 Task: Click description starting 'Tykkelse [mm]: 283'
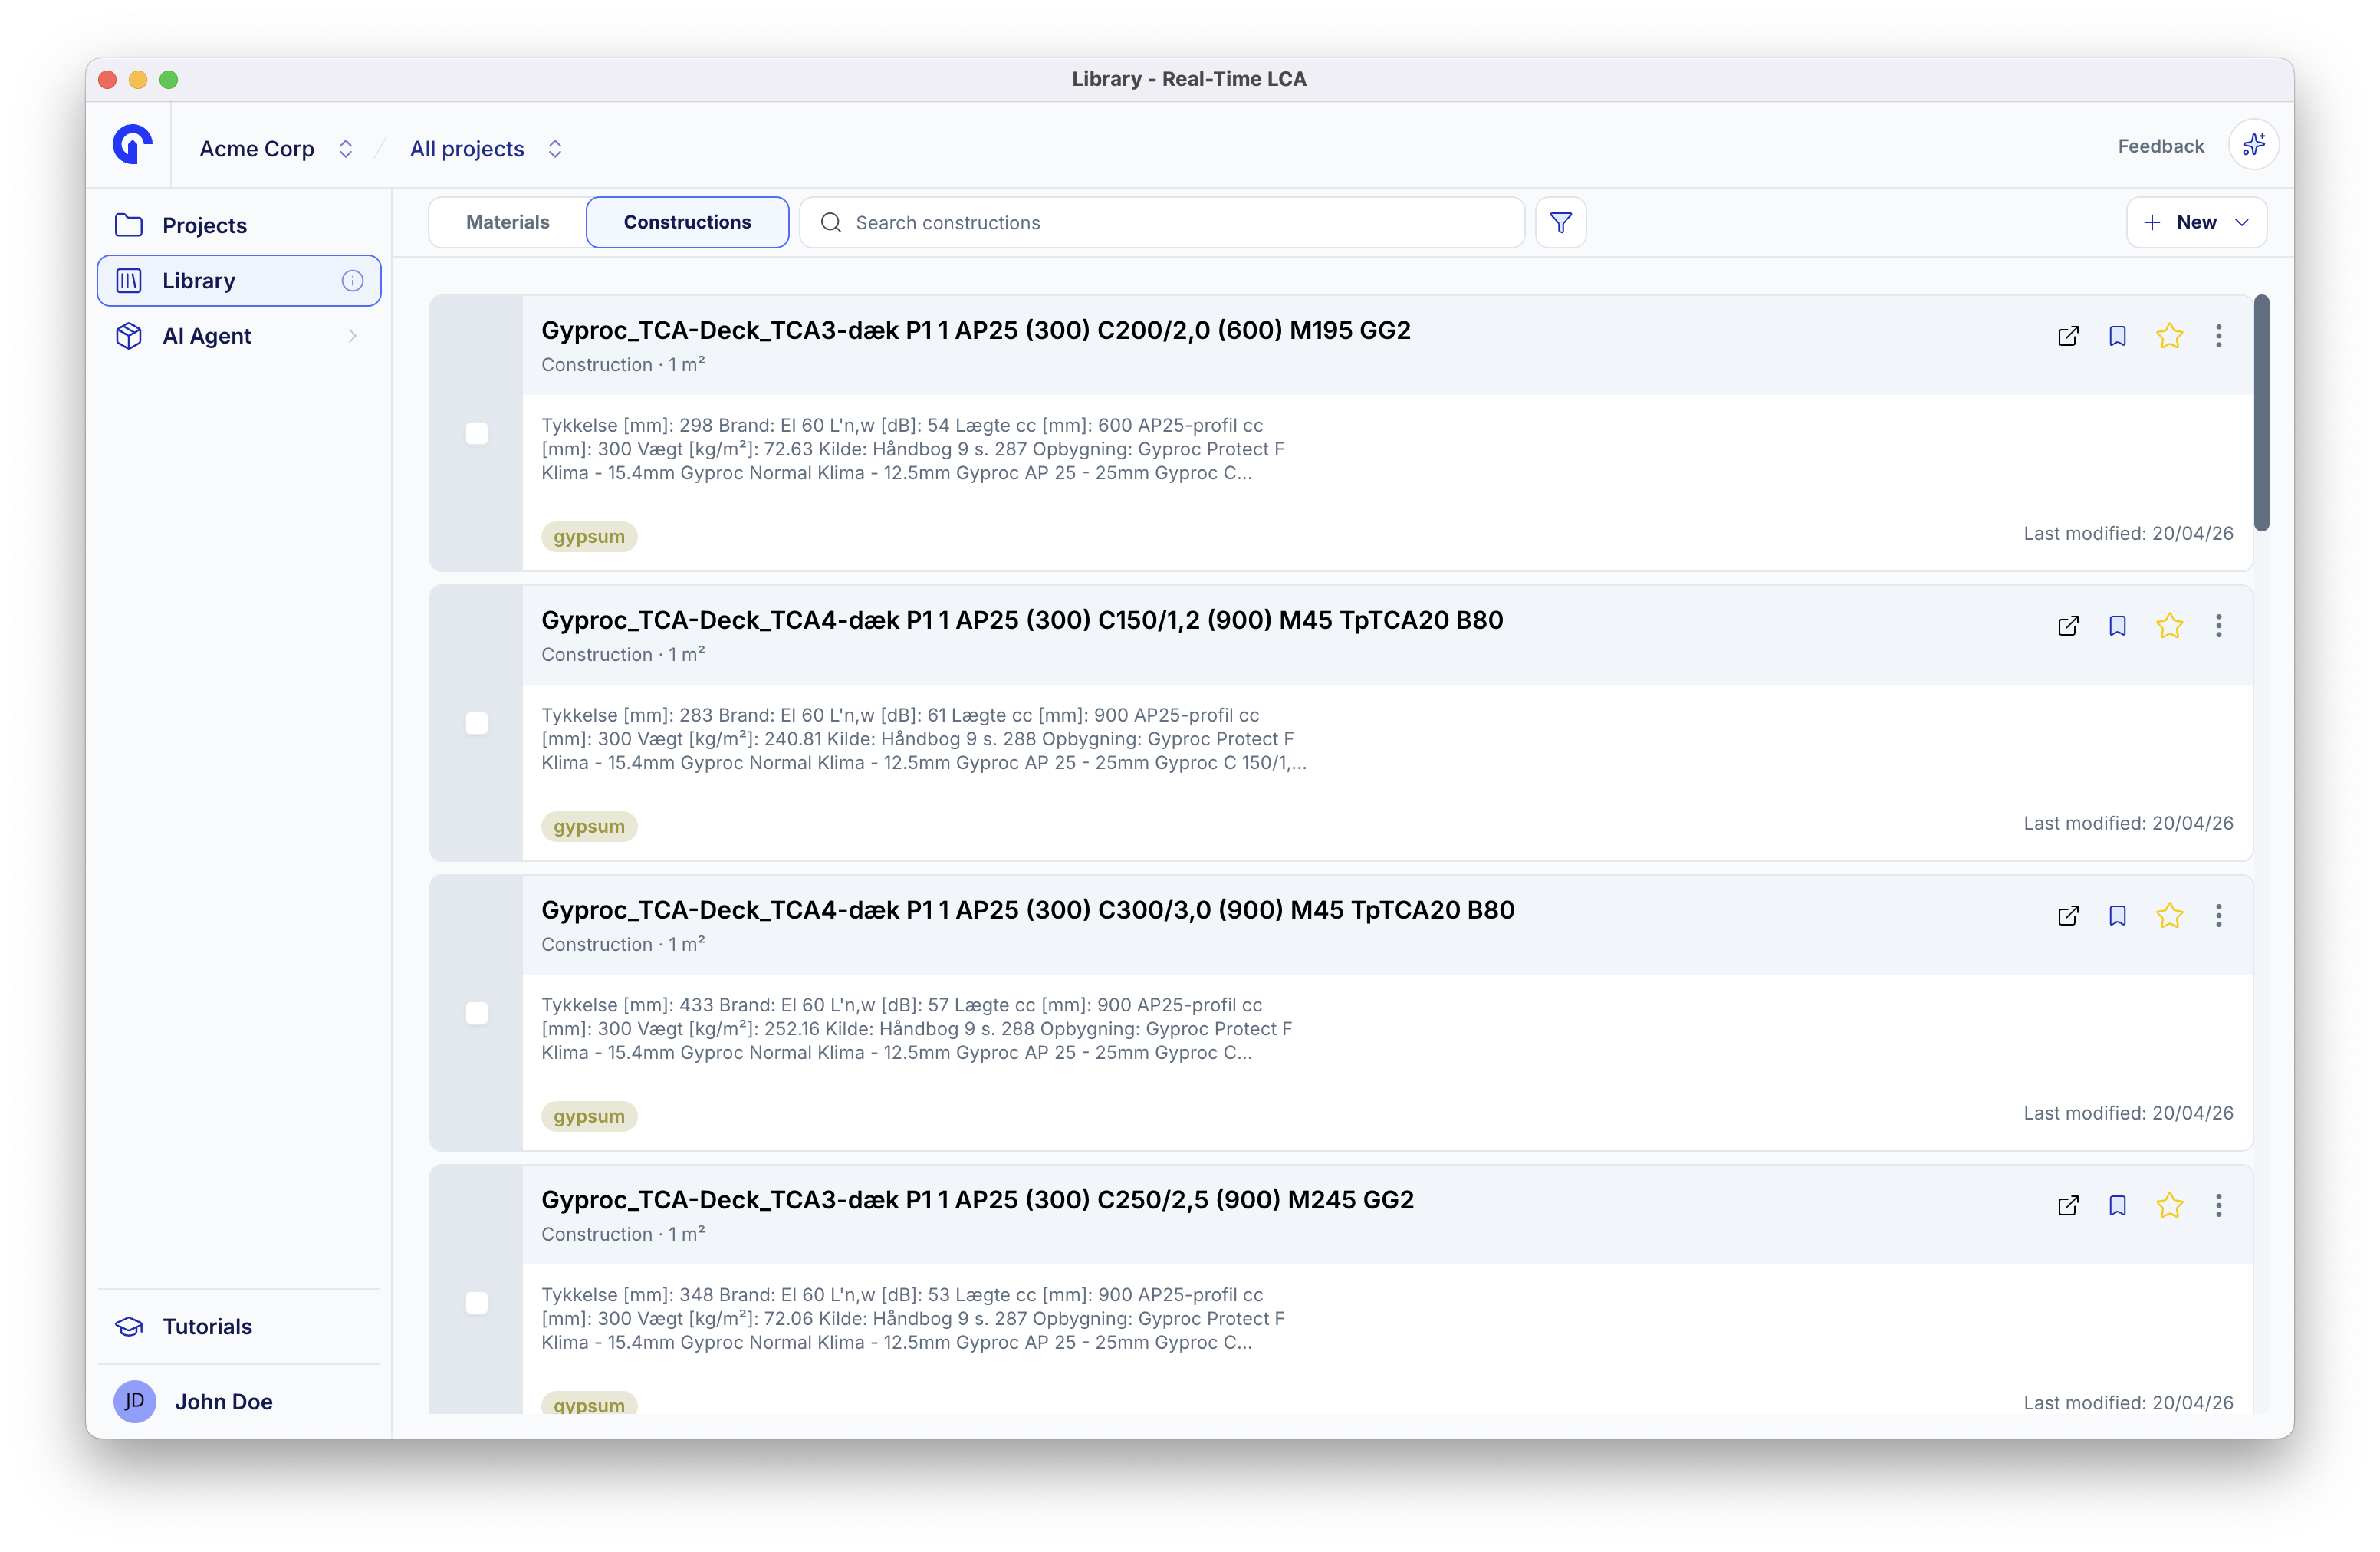pyautogui.click(x=923, y=739)
